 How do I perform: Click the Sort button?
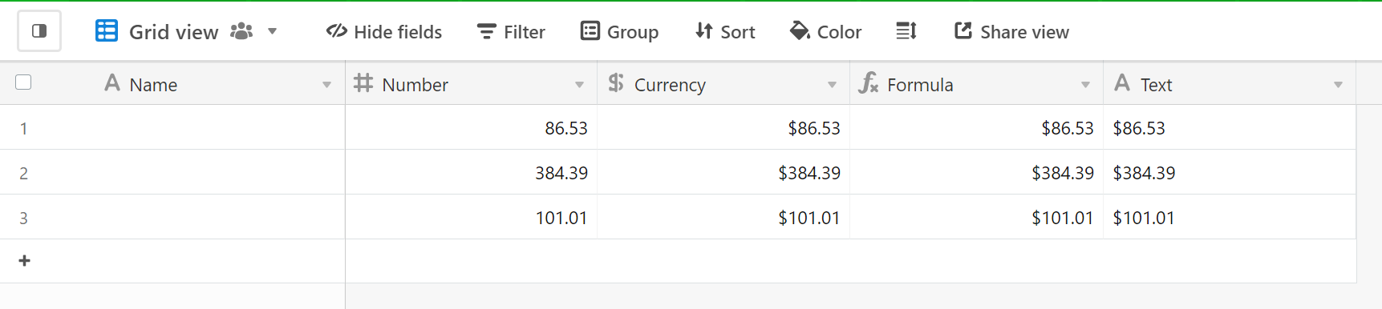[725, 32]
